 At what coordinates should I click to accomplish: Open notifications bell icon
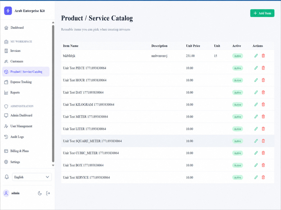tap(7, 177)
